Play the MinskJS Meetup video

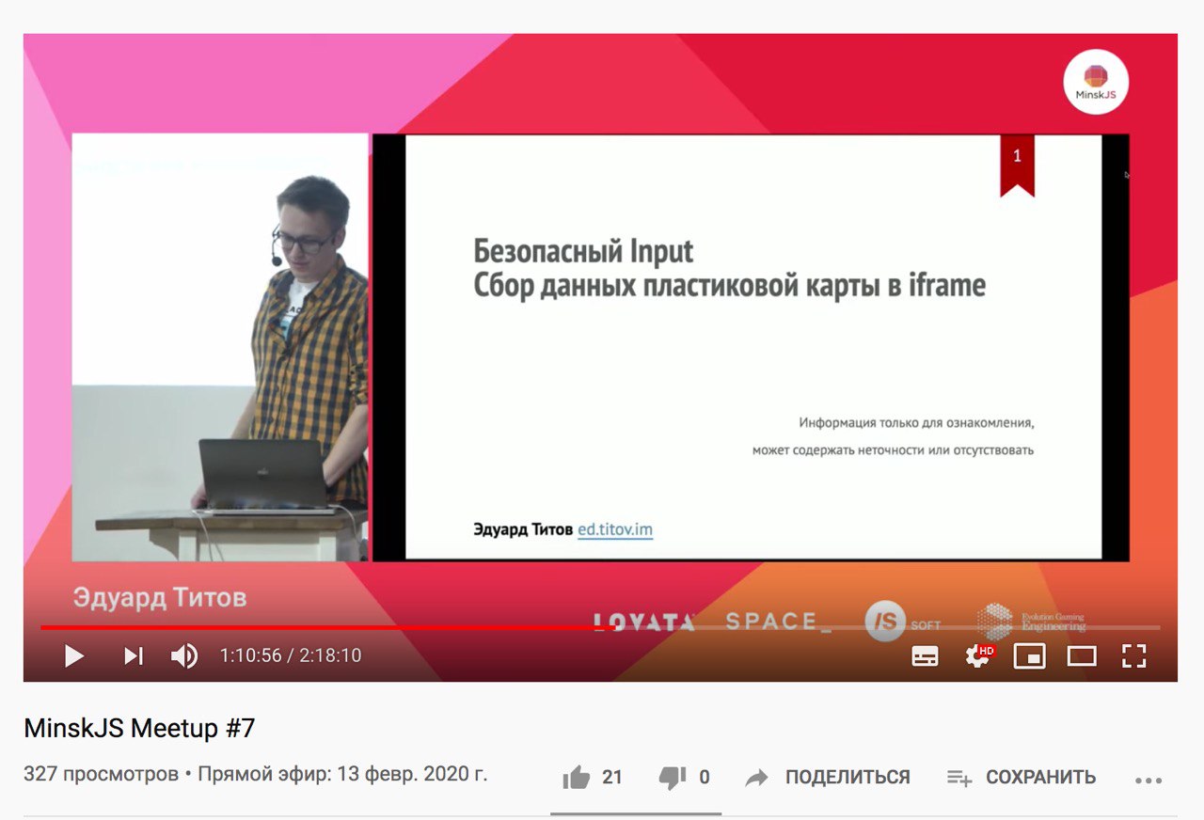pos(73,655)
